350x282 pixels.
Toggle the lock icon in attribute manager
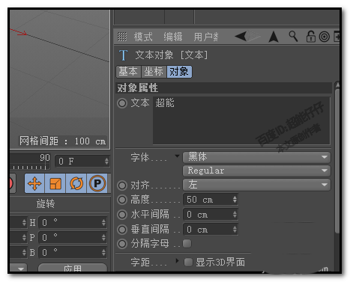click(x=310, y=37)
